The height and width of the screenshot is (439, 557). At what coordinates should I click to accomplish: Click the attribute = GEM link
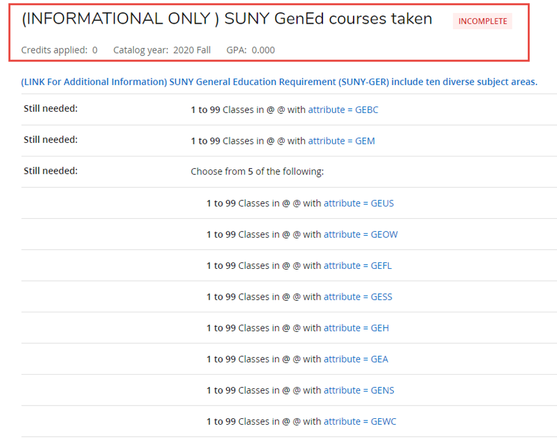[341, 142]
